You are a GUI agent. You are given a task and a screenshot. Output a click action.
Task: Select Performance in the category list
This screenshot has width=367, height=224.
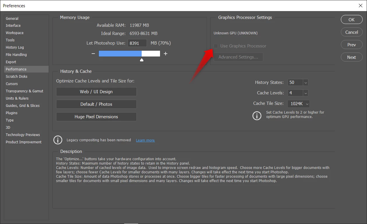(x=27, y=69)
